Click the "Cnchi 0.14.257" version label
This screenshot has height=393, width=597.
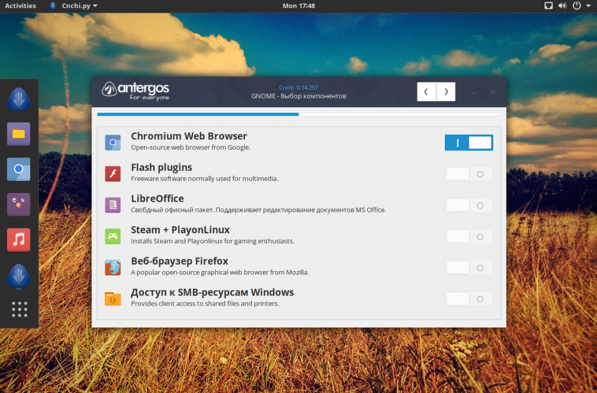[298, 87]
